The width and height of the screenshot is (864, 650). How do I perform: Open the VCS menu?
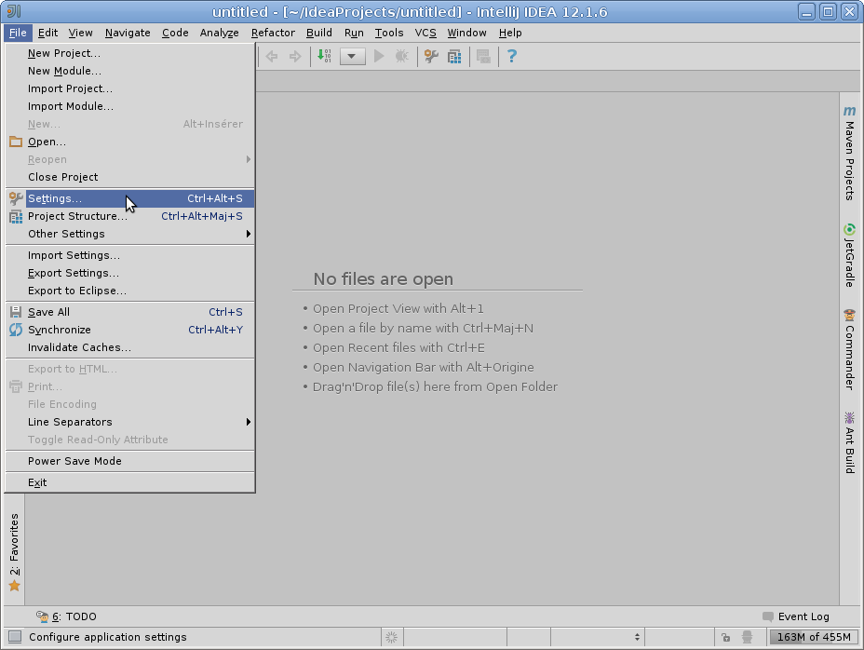(425, 34)
